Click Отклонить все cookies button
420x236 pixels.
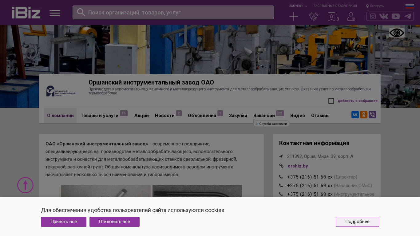point(114,222)
